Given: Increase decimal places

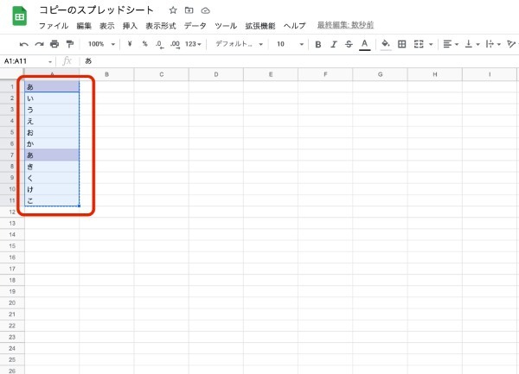Looking at the screenshot, I should pyautogui.click(x=175, y=44).
